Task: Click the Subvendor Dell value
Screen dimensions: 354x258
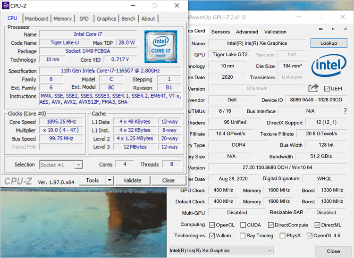Action: tap(232, 100)
